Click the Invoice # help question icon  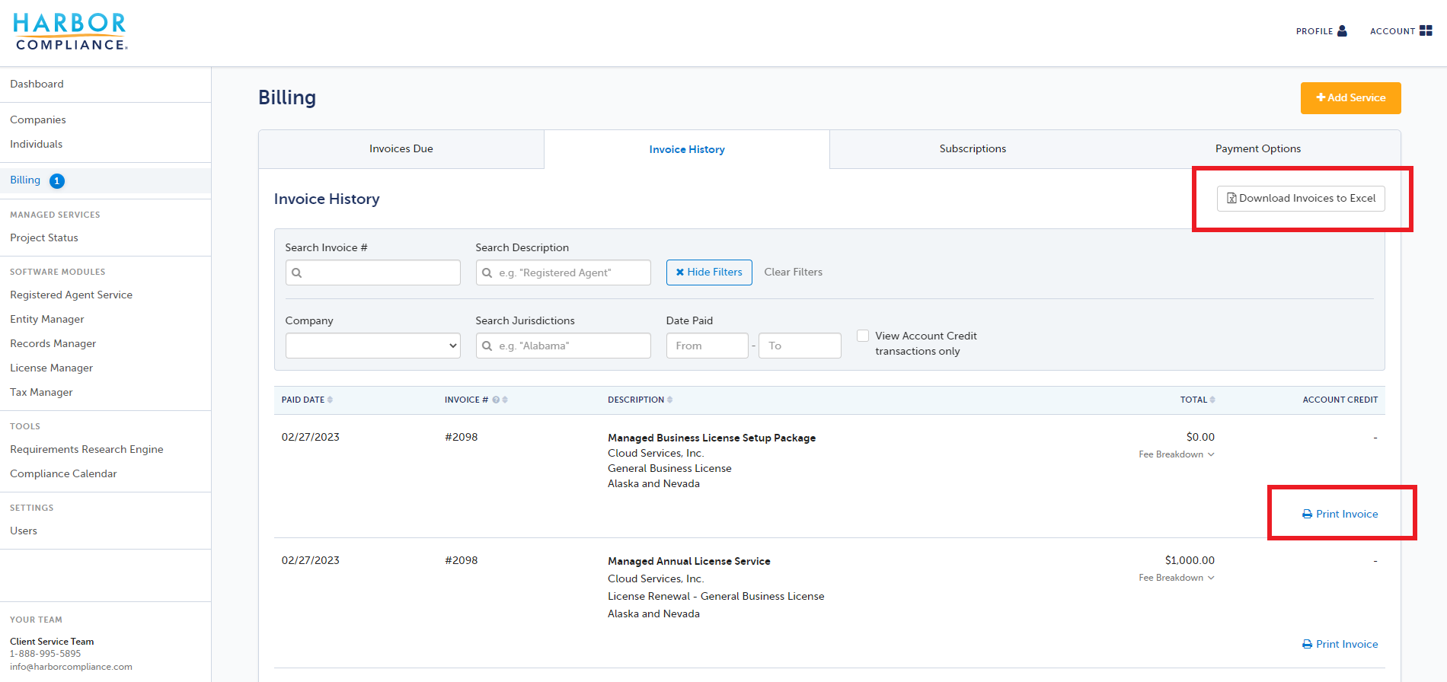pos(496,400)
